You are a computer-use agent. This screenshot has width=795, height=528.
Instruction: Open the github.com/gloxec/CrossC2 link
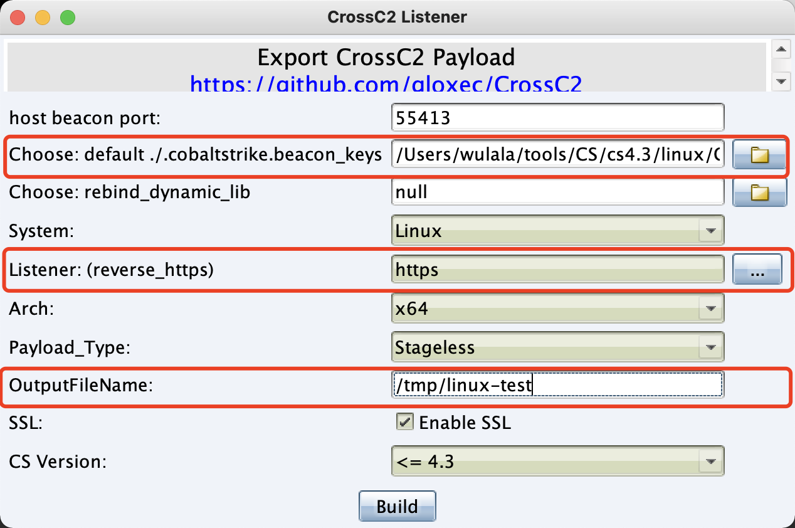point(386,83)
